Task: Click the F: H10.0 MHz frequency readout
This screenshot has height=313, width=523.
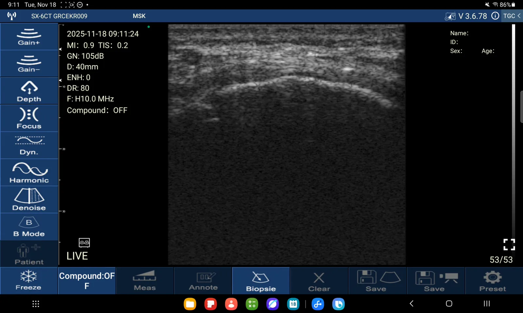Action: (x=90, y=99)
